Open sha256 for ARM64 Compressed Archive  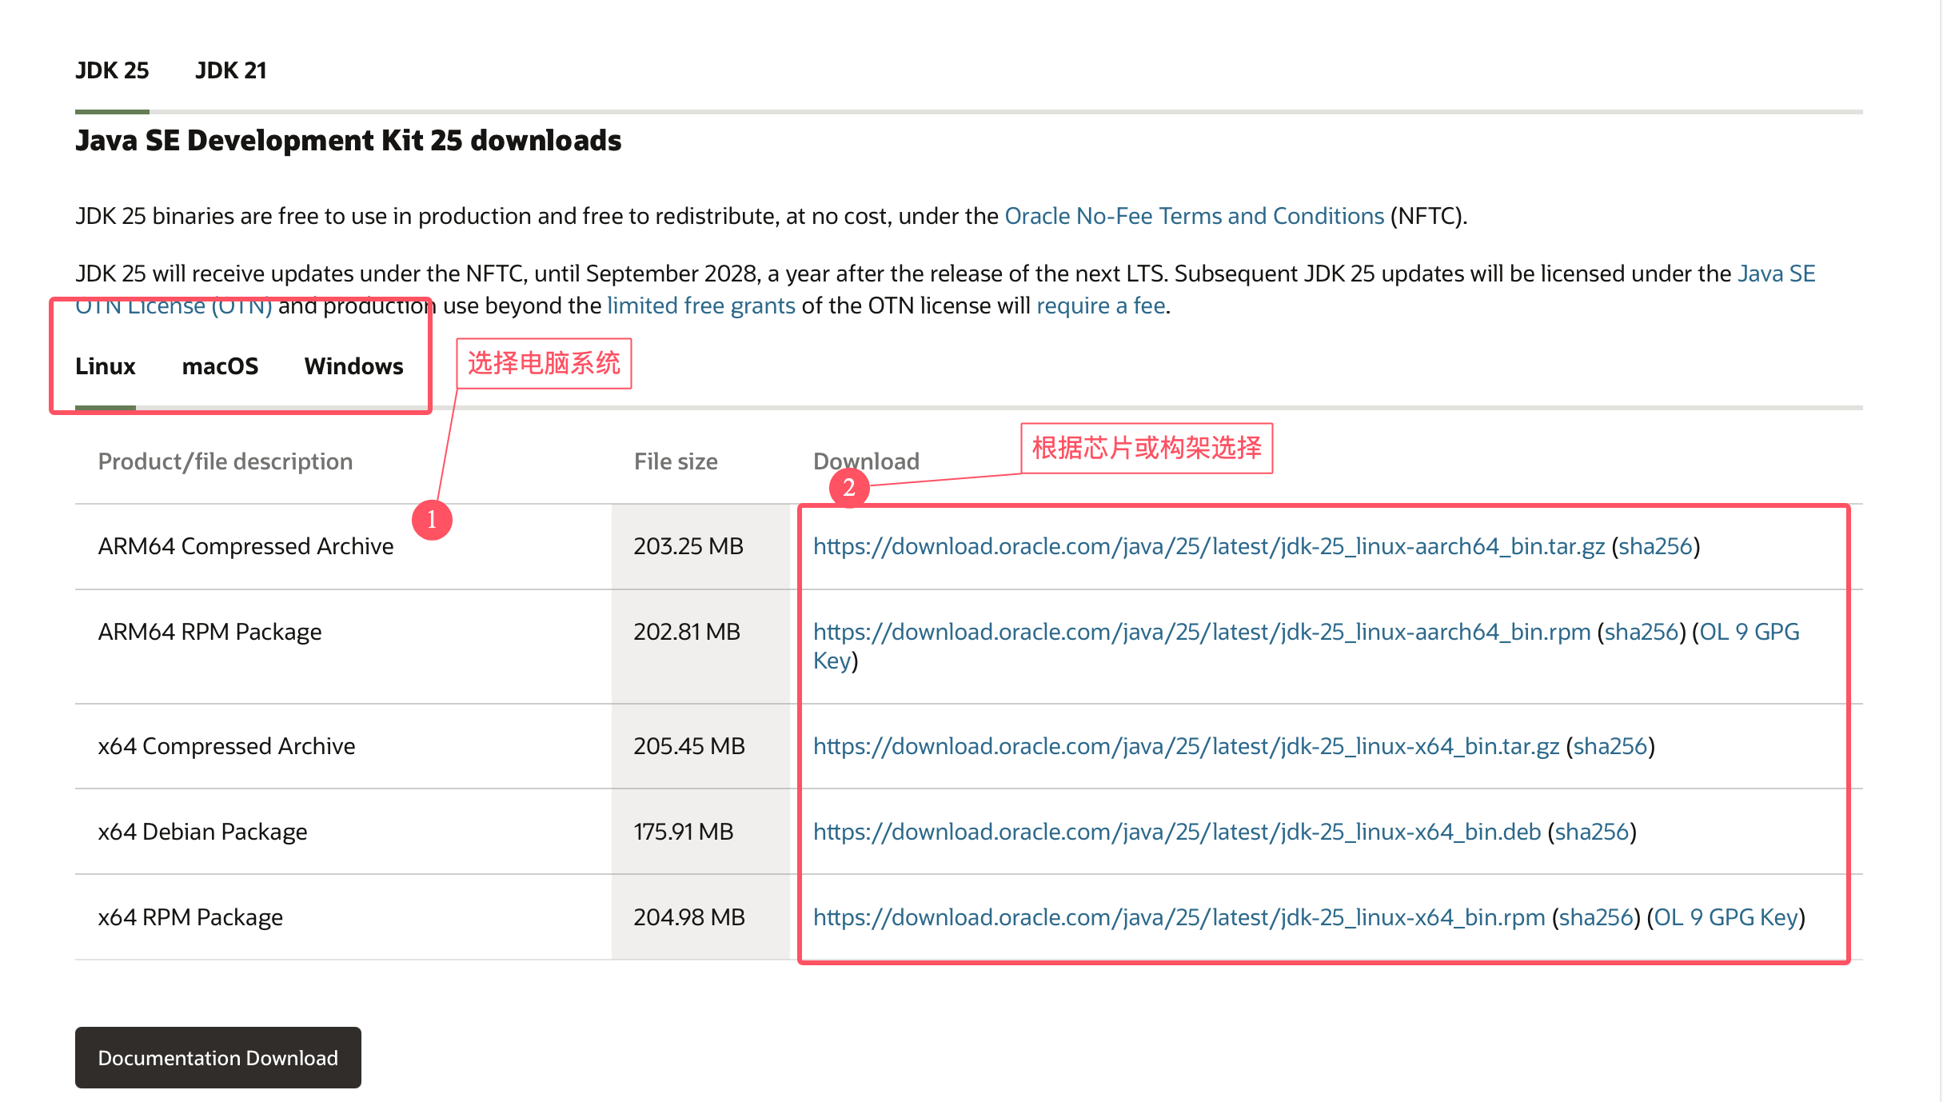(1656, 546)
